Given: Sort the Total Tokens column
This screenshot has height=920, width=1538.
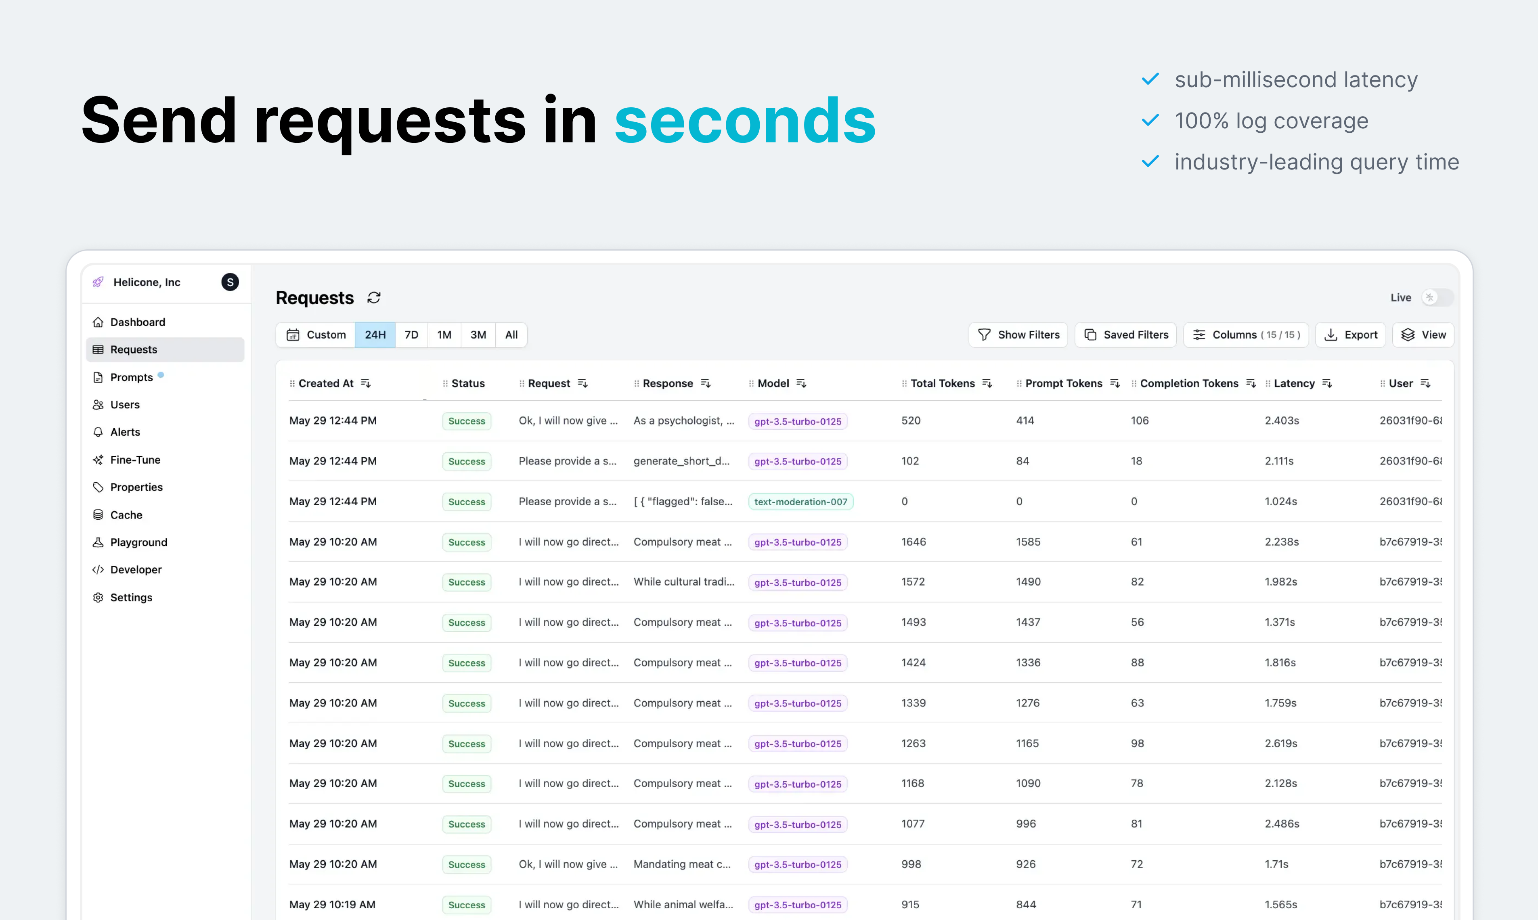Looking at the screenshot, I should coord(987,384).
